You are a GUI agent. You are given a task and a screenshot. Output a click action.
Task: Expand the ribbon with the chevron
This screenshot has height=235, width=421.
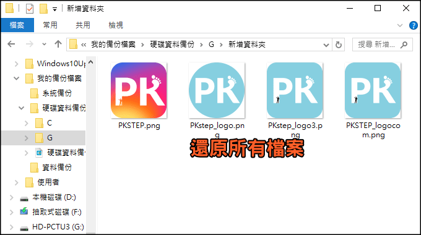pyautogui.click(x=400, y=25)
